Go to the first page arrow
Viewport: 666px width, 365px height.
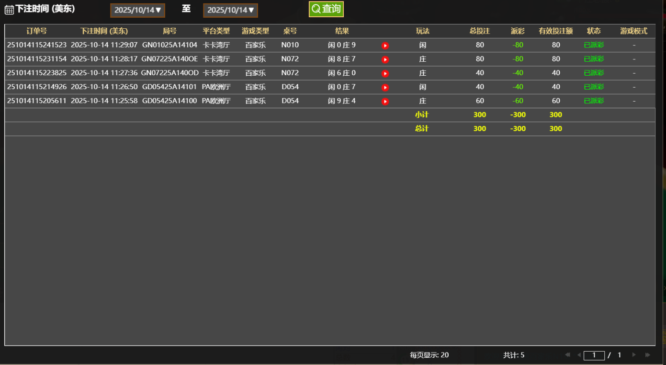pos(567,355)
